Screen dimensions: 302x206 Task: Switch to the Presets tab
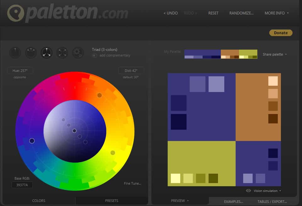click(x=111, y=201)
